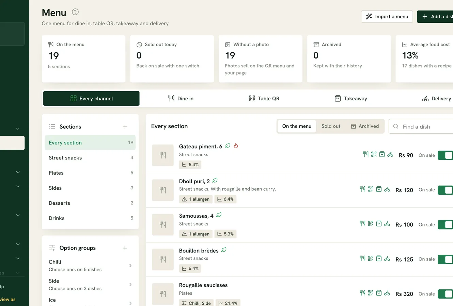The image size is (453, 306).
Task: Click the Find a dish search field
Action: [421, 126]
